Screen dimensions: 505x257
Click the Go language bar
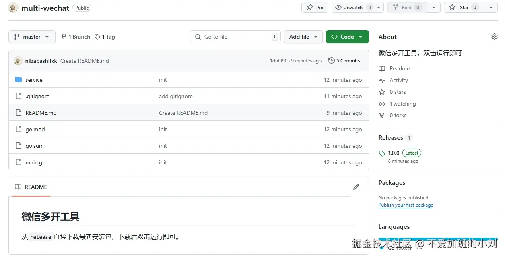tap(438, 239)
